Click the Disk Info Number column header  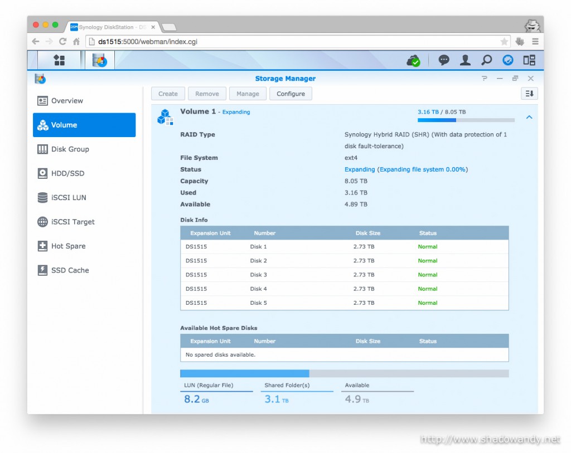(265, 233)
